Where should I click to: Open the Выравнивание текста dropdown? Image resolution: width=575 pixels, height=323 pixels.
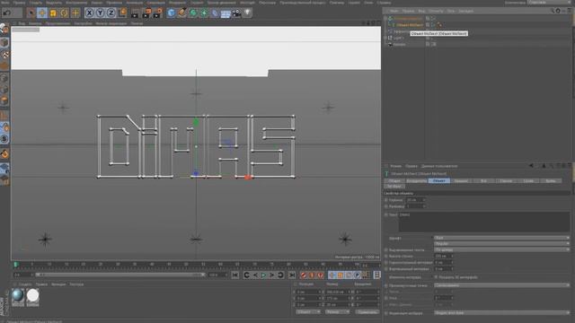(501, 249)
